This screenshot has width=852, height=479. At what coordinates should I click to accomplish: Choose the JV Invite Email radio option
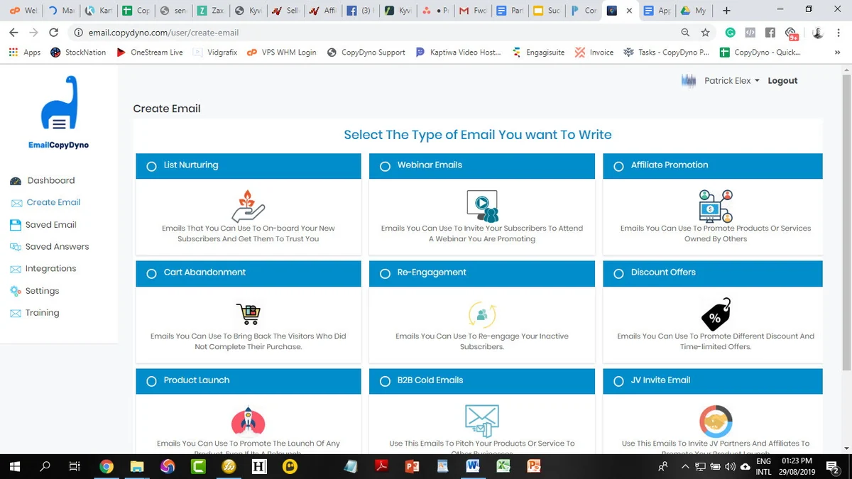(618, 382)
